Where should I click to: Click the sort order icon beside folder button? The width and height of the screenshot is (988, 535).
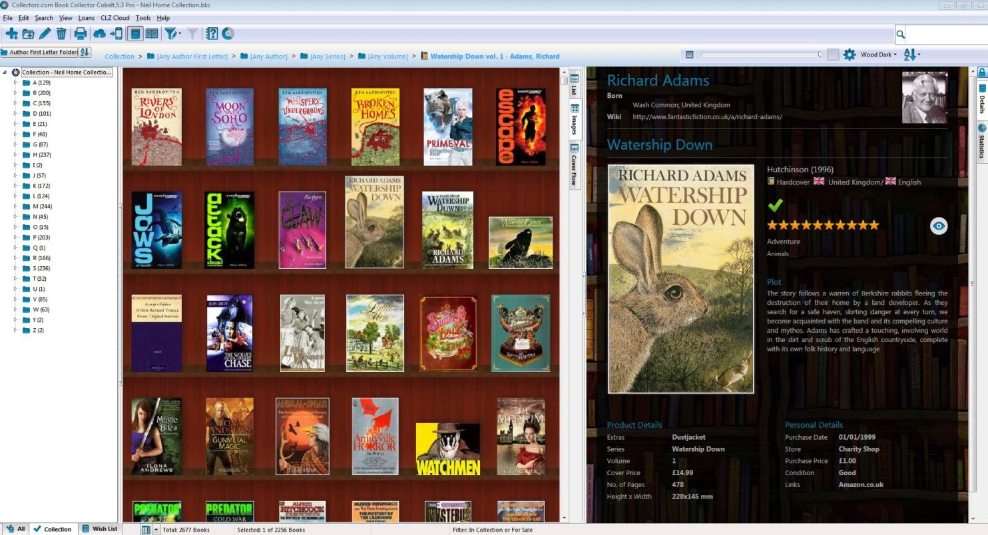85,53
